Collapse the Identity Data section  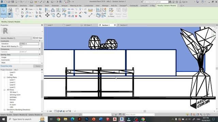(x=40, y=55)
